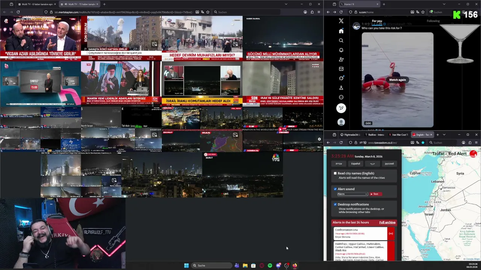481x270 pixels.
Task: Open hamburger menu in Multi TV browser window
Action: tap(319, 12)
